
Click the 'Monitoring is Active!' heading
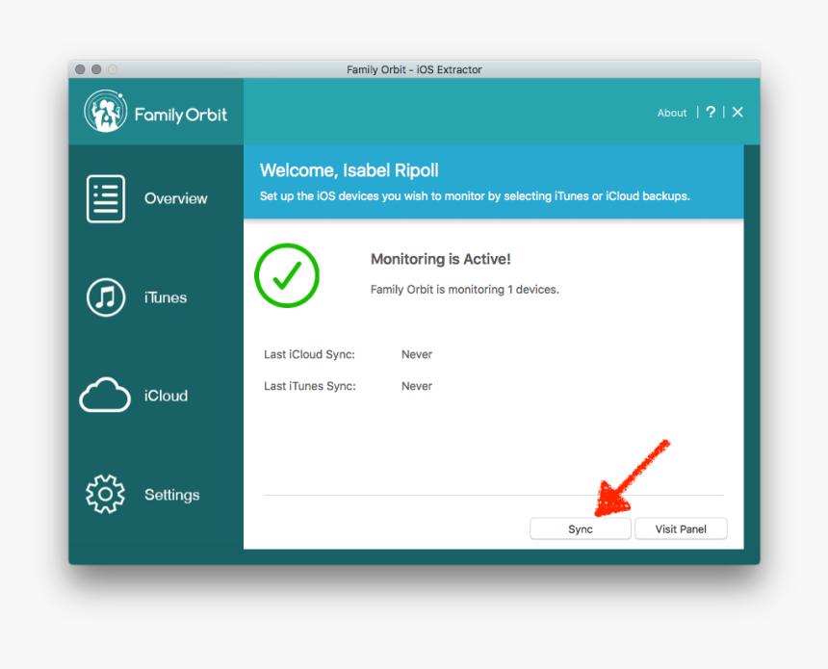440,259
